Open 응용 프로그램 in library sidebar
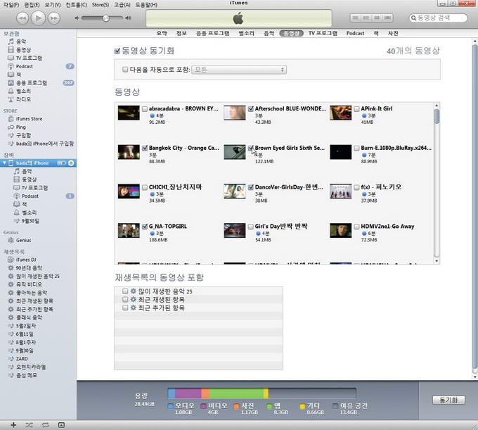 pos(31,83)
